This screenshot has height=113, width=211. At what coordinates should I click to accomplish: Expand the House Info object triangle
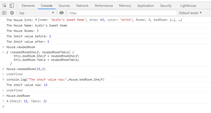pyautogui.click(x=36, y=20)
